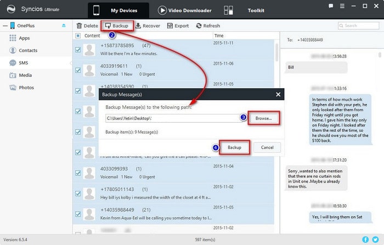Uncheck the 4033919611 voicemail checkbox
Viewport: 384px width, 245px height.
click(x=78, y=70)
